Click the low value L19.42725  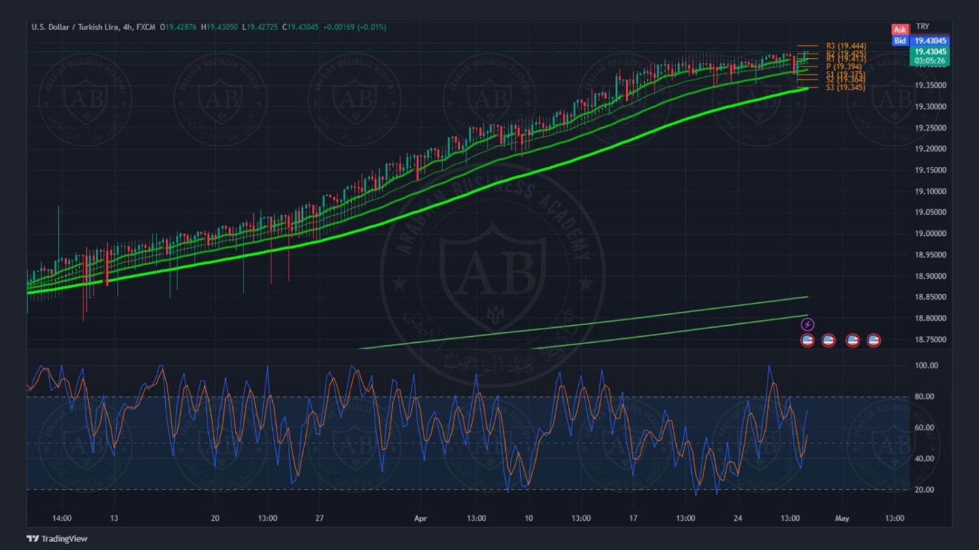[260, 27]
